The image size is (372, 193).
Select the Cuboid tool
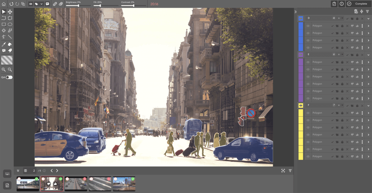click(10, 30)
